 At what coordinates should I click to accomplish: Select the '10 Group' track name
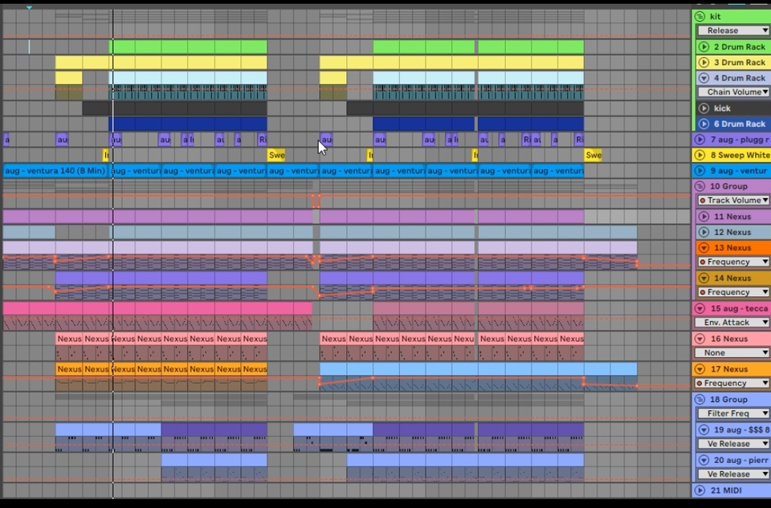[x=728, y=187]
